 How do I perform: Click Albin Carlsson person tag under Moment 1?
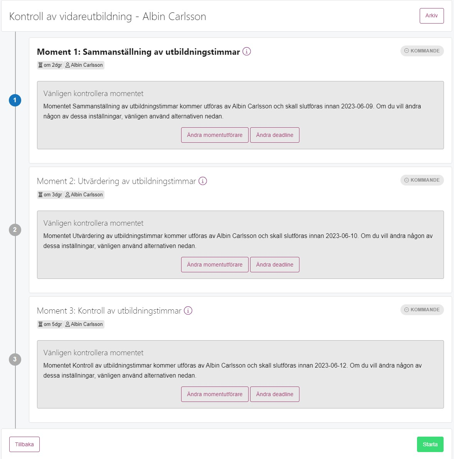click(84, 65)
